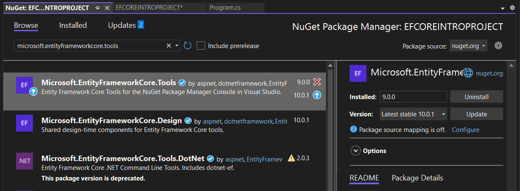Open the Package source dropdown

point(468,46)
